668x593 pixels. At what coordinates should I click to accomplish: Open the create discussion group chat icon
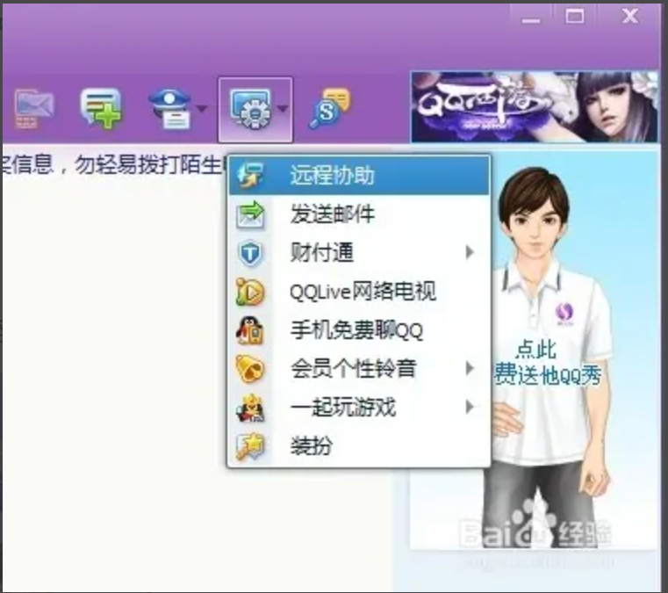pos(101,107)
